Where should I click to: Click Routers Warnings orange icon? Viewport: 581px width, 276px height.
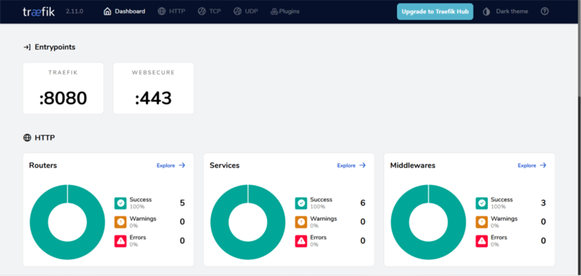tap(121, 222)
